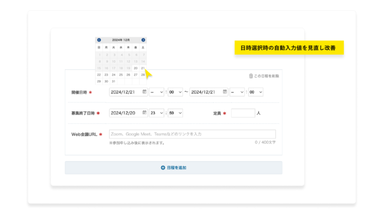Click the 2024年 12月 calendar header
The image size is (386, 219).
tap(121, 40)
